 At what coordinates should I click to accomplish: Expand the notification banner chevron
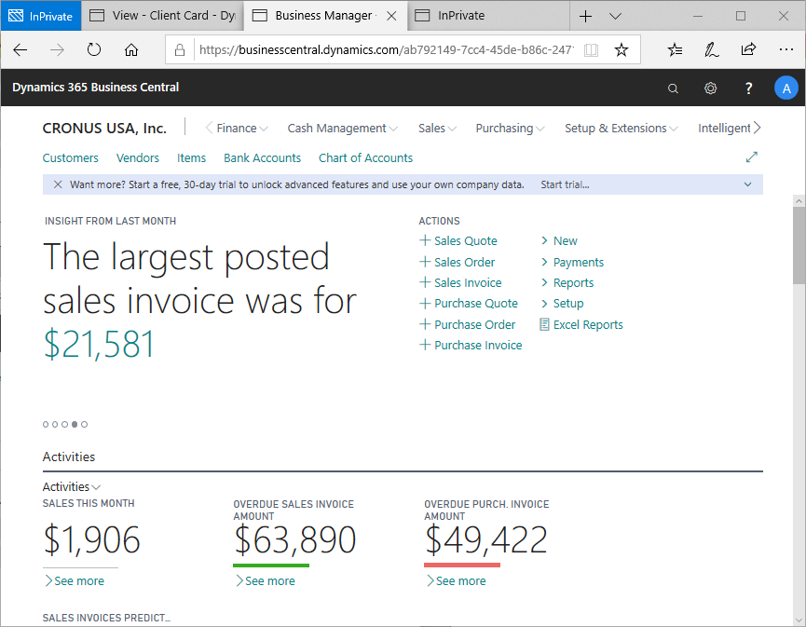click(x=748, y=184)
